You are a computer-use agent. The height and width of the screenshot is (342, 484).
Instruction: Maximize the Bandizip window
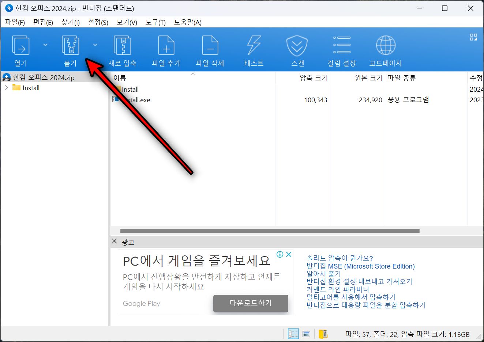(x=444, y=8)
